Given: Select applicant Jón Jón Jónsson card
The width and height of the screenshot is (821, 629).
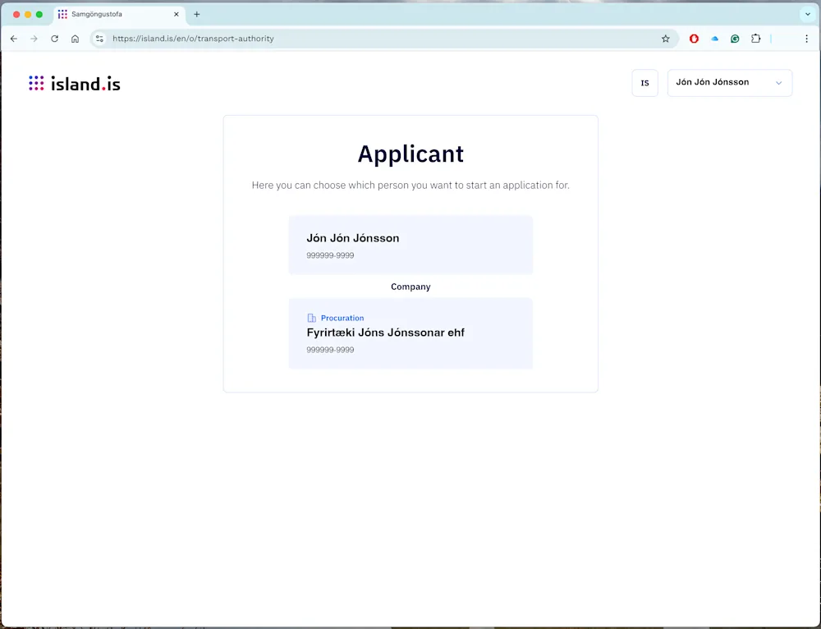Looking at the screenshot, I should (x=410, y=245).
